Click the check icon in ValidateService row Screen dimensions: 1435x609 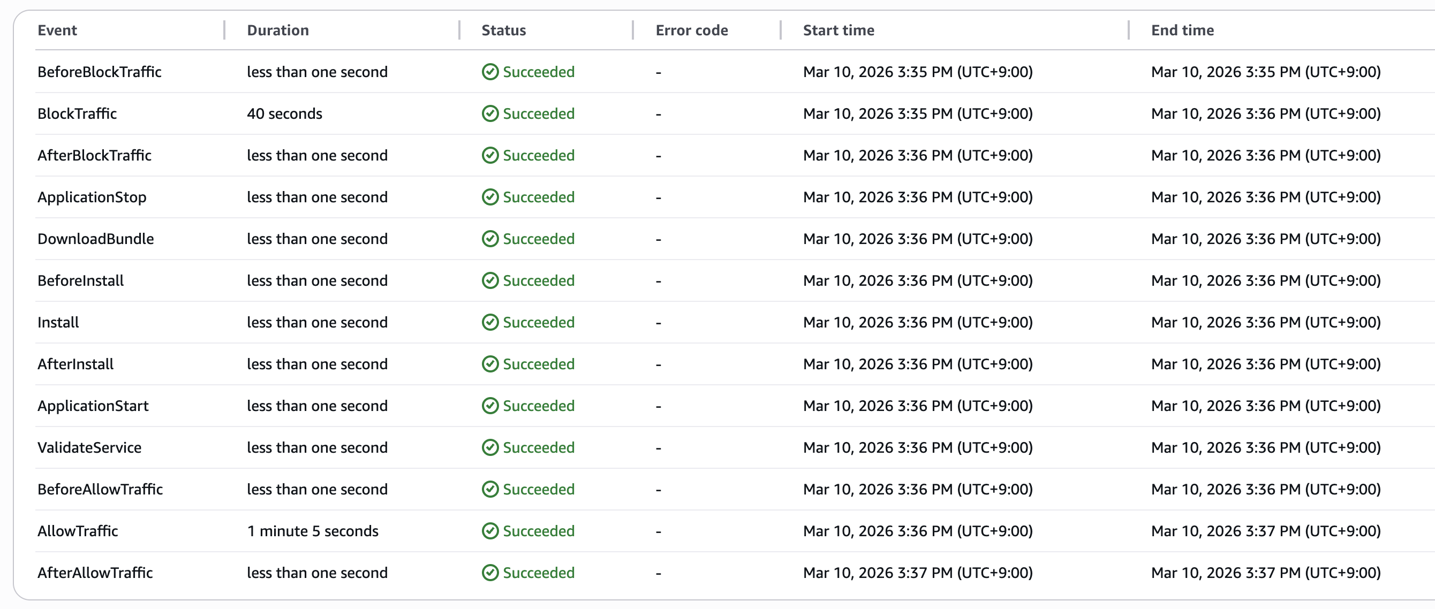[x=489, y=447]
